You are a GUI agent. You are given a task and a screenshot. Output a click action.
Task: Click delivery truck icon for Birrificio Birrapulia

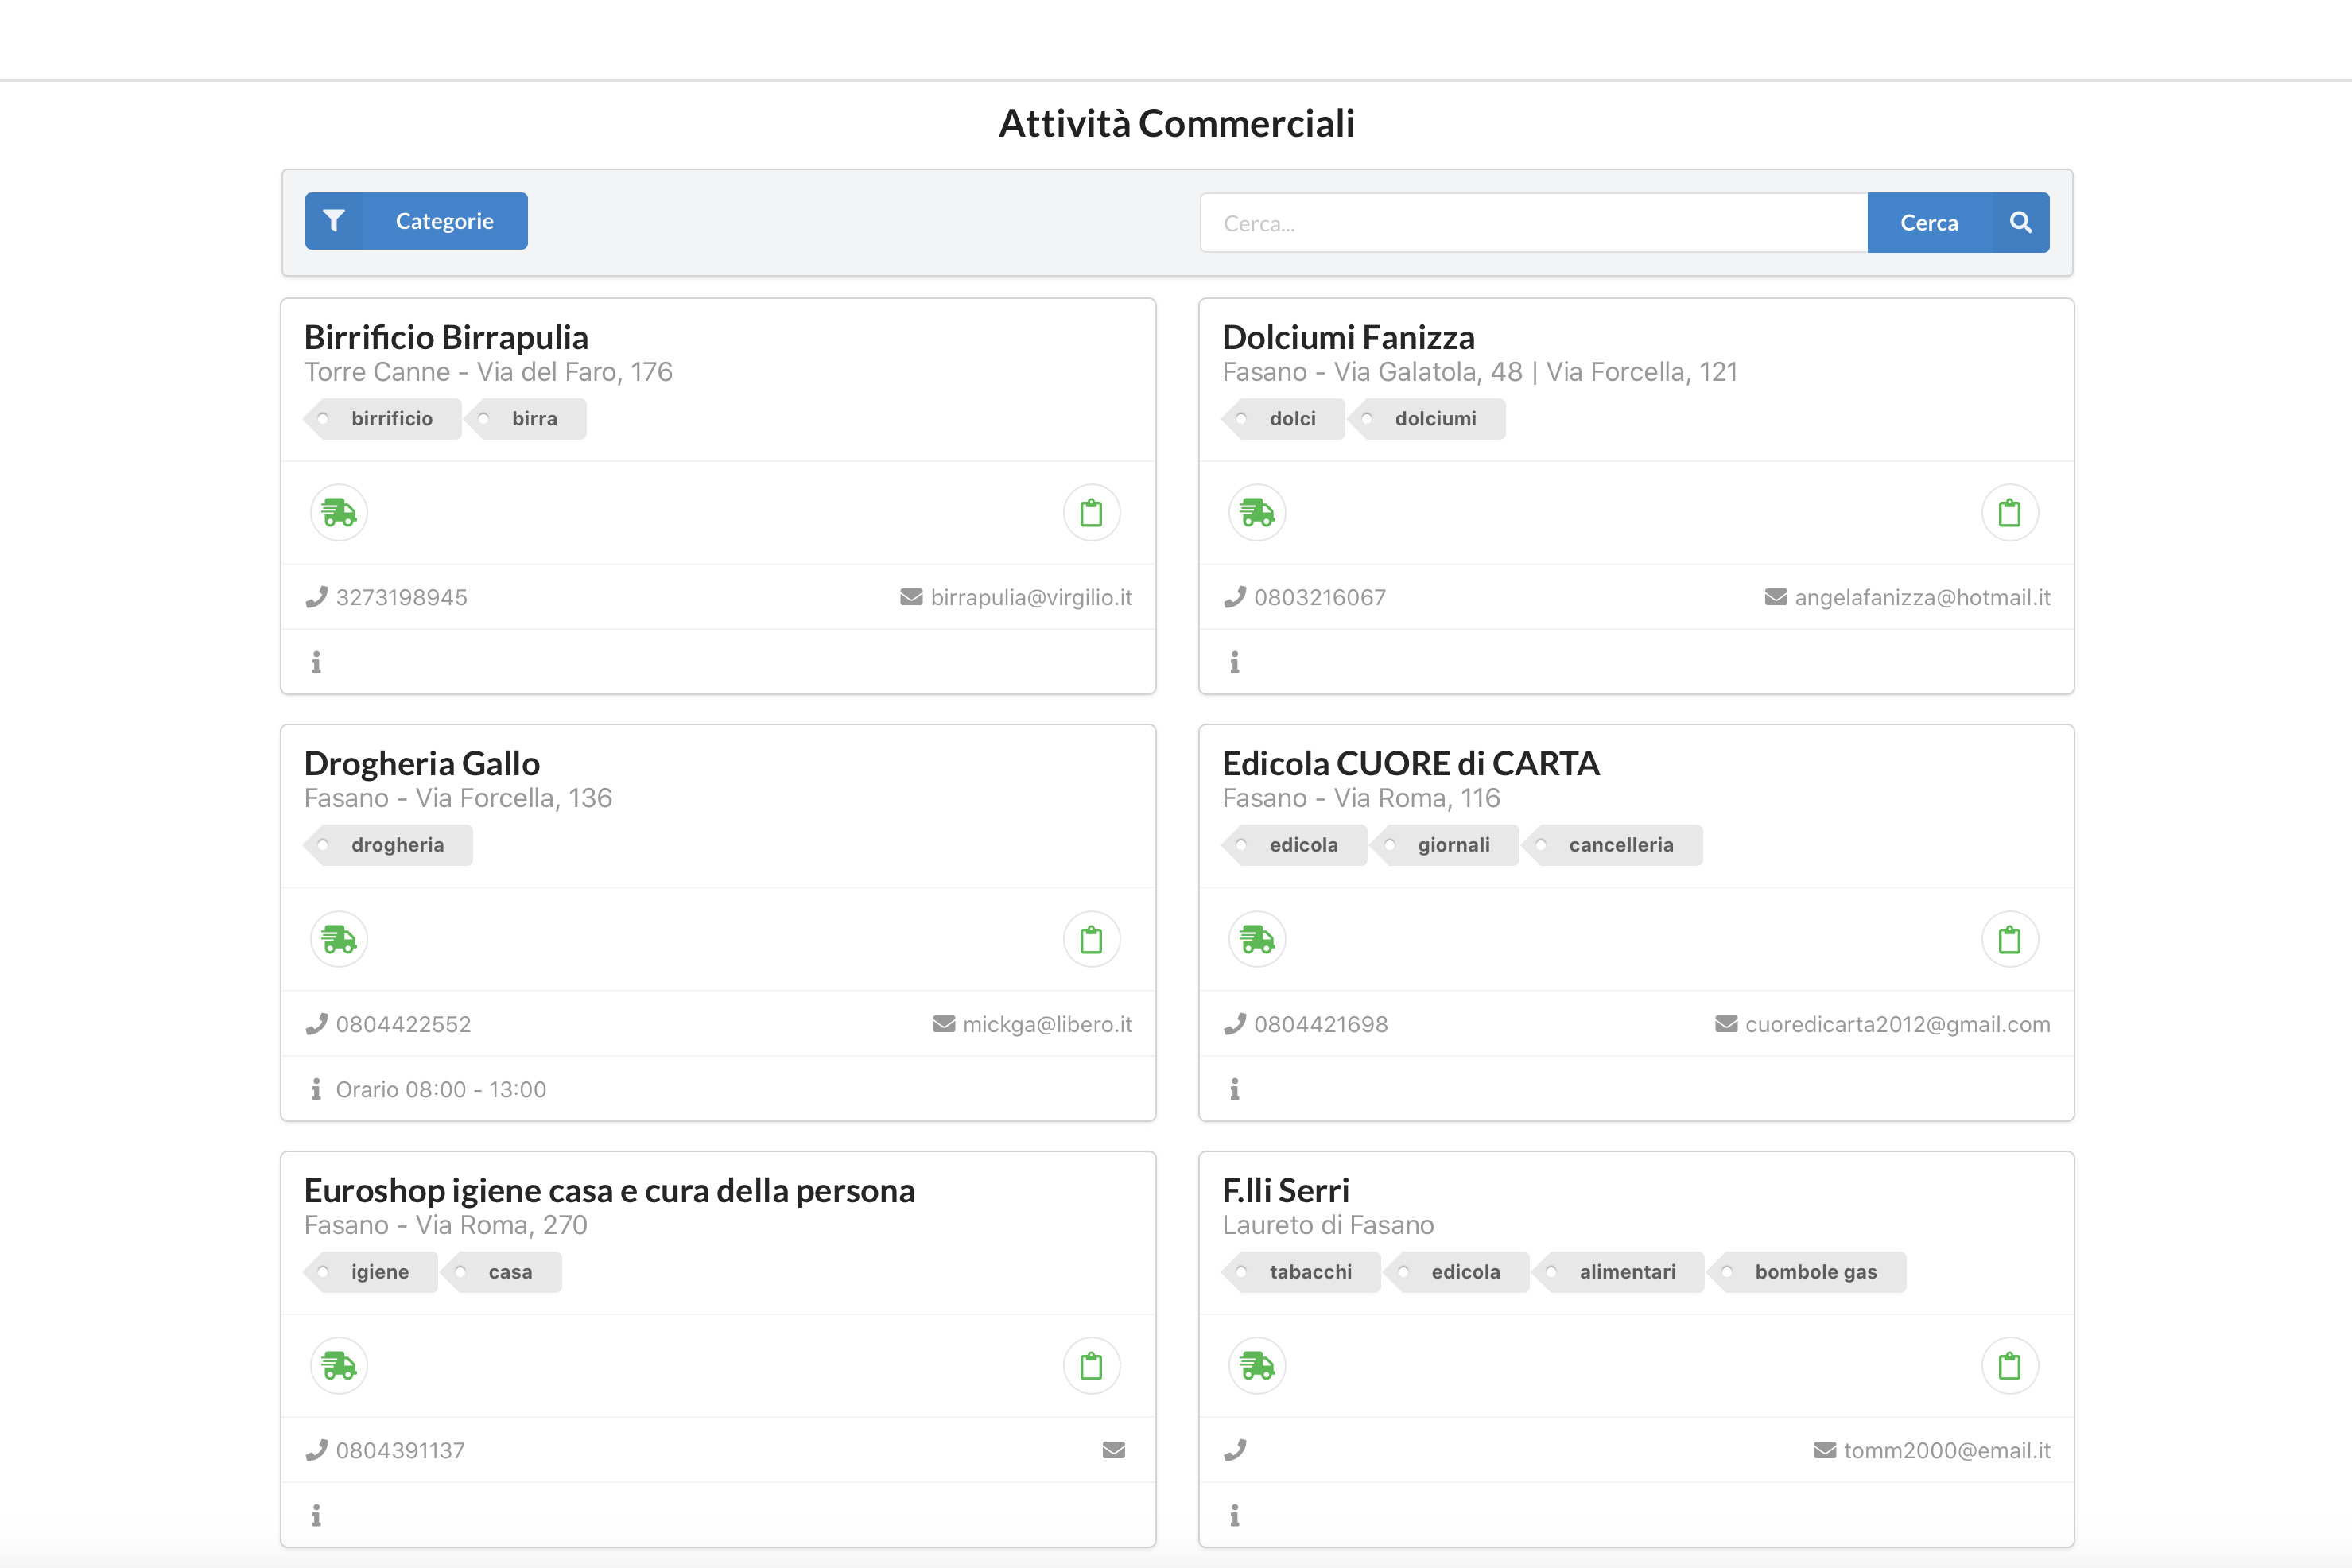click(339, 513)
